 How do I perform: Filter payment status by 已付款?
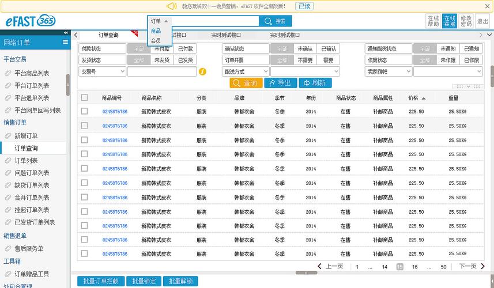(x=185, y=48)
